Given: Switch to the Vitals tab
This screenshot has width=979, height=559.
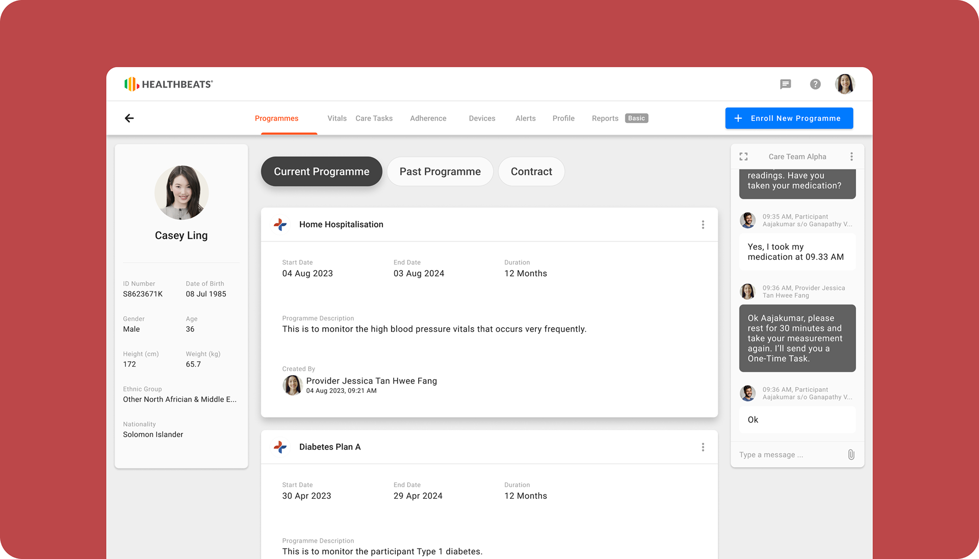Looking at the screenshot, I should pyautogui.click(x=337, y=118).
